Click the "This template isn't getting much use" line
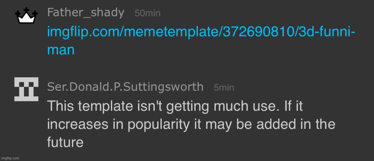 [x=175, y=106]
